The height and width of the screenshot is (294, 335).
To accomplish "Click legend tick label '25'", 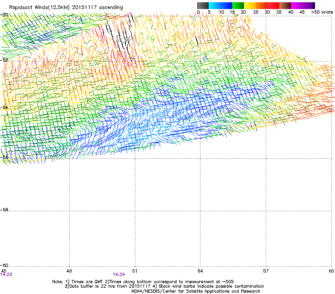I will tap(256, 12).
